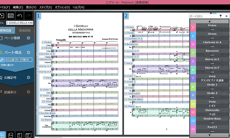Switch to 高速認識 tab

pos(25,30)
